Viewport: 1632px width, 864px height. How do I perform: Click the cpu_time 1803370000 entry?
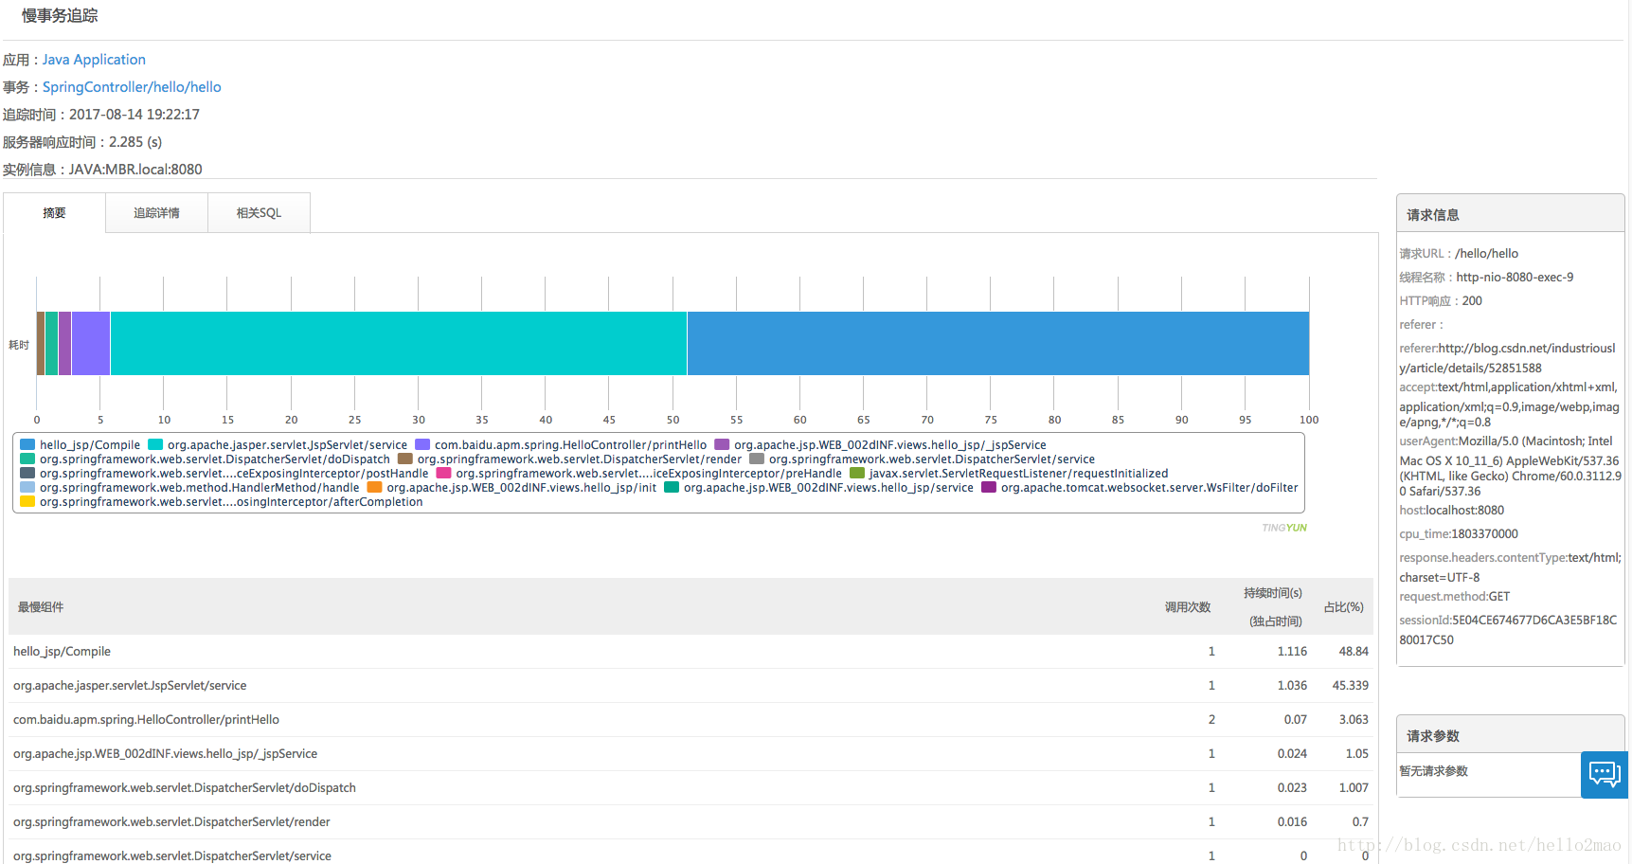click(1459, 534)
